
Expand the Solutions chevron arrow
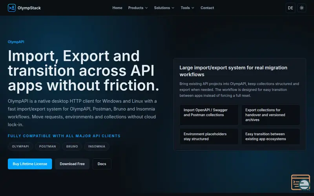(x=173, y=8)
